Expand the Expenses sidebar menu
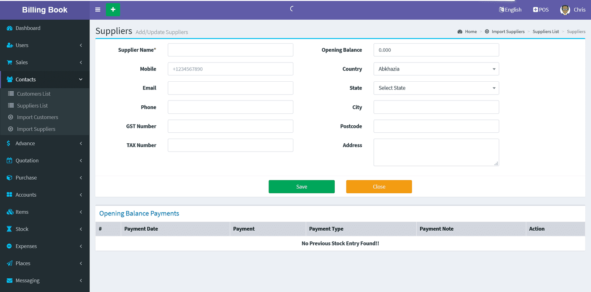The image size is (591, 292). point(44,246)
